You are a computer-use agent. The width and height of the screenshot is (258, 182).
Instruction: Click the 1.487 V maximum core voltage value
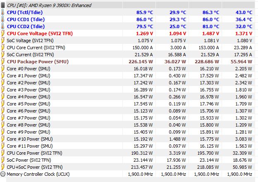(210, 34)
